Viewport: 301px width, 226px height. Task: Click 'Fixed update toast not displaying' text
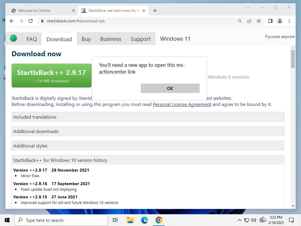point(49,189)
